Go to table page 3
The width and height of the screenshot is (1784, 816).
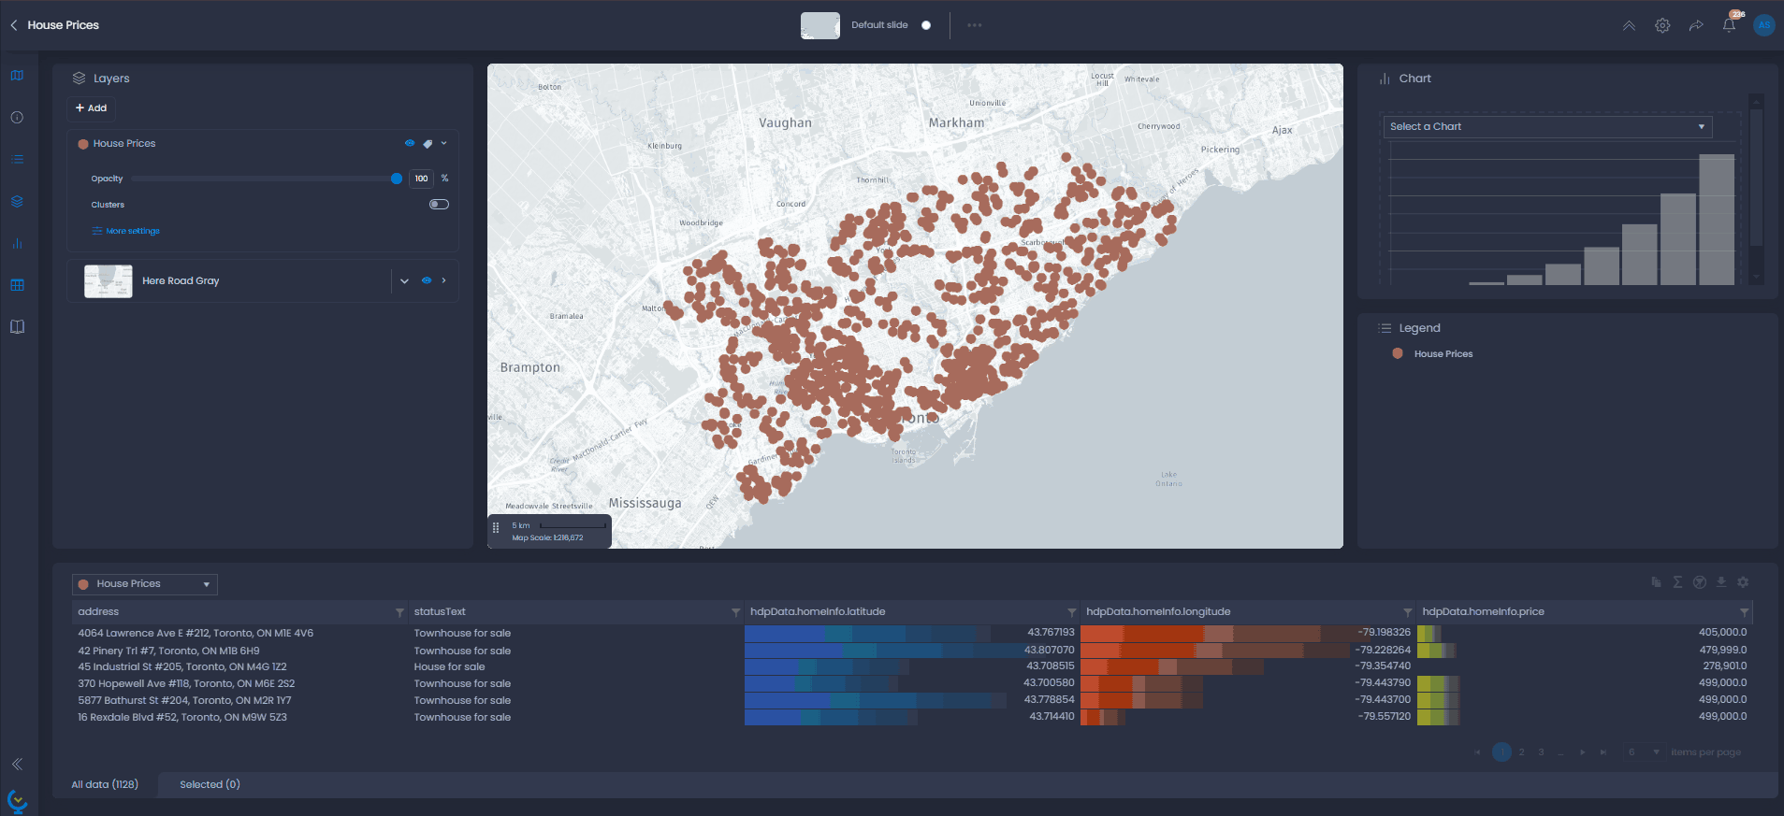tap(1542, 752)
